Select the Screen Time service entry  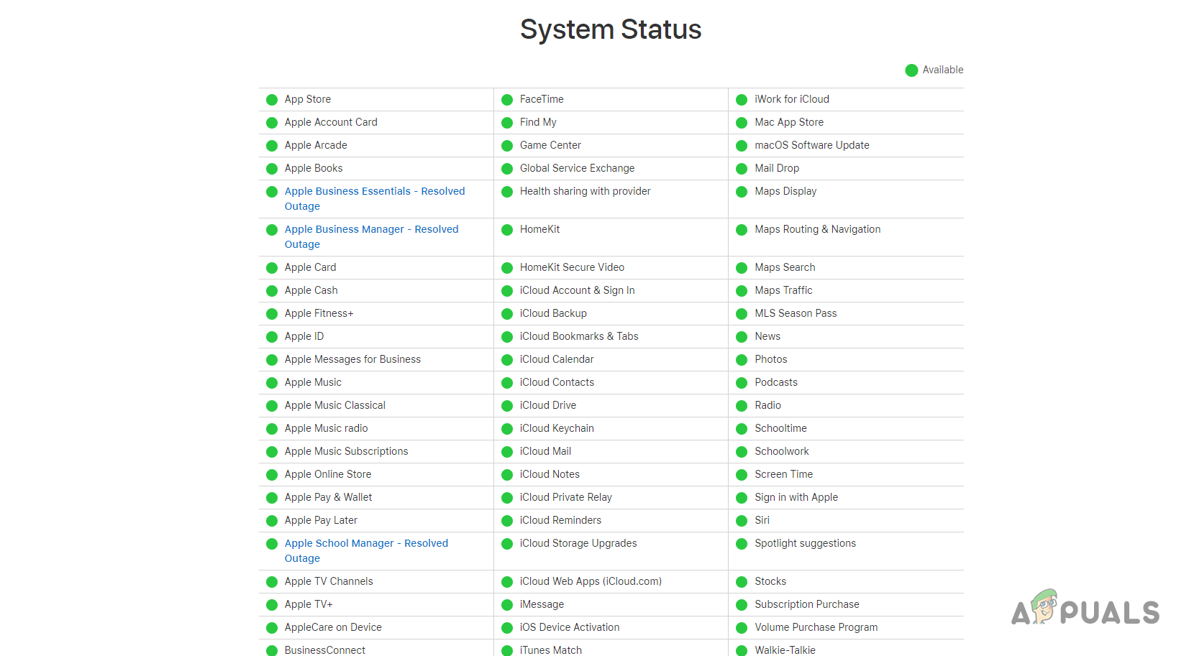click(783, 474)
